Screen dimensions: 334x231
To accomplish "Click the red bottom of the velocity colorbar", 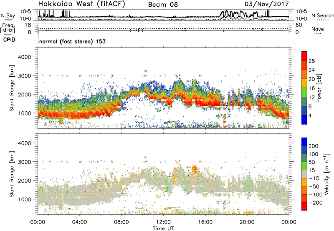I will pyautogui.click(x=304, y=206).
